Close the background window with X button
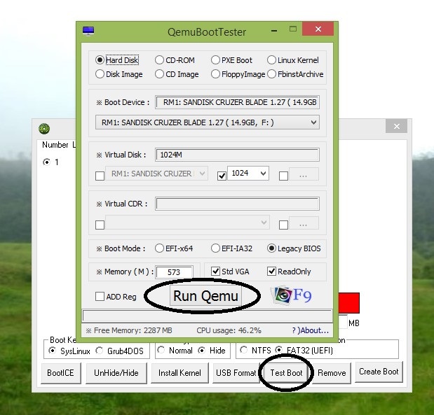Screen dimensions: 434x415 396,126
